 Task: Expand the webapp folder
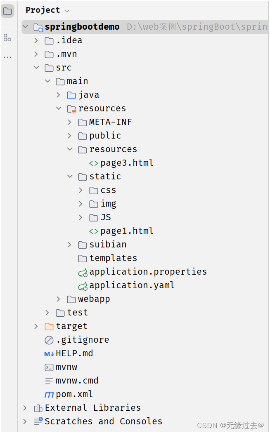pyautogui.click(x=58, y=299)
